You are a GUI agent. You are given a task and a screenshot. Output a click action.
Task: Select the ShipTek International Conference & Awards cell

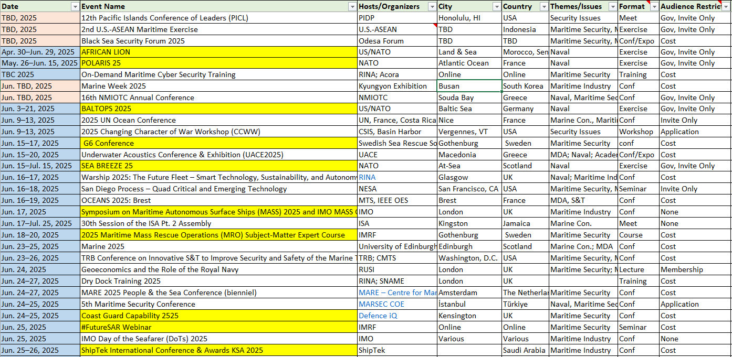(218, 350)
